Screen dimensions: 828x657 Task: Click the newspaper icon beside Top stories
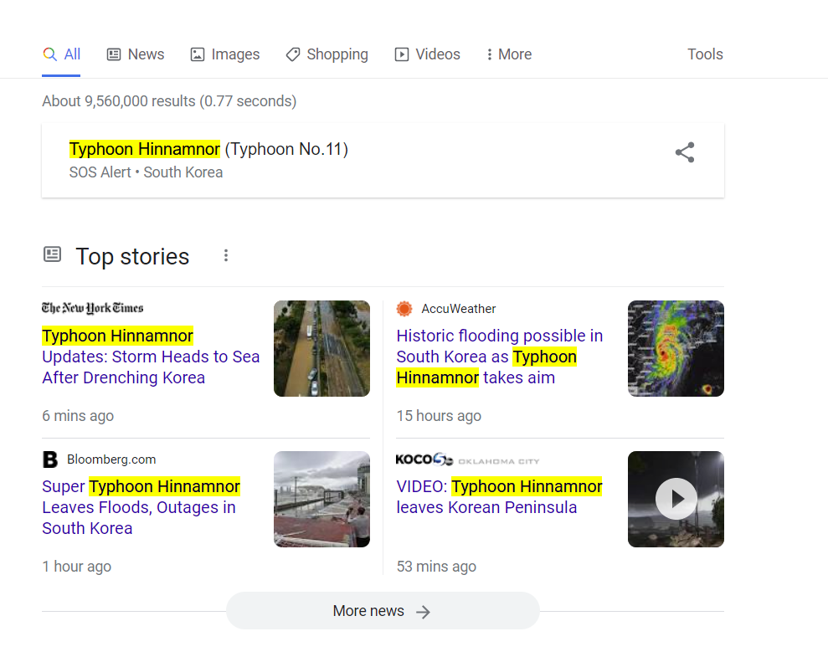[x=53, y=254]
